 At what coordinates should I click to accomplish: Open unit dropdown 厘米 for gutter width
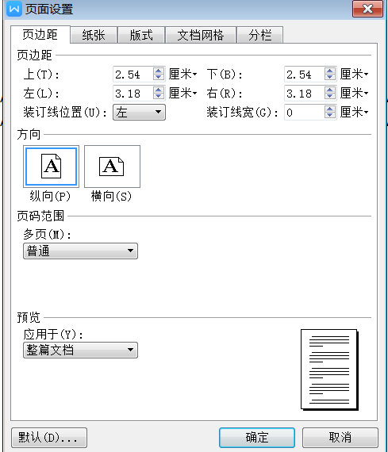tap(354, 113)
